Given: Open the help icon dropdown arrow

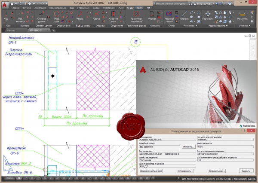Looking at the screenshot, I should click(233, 3).
